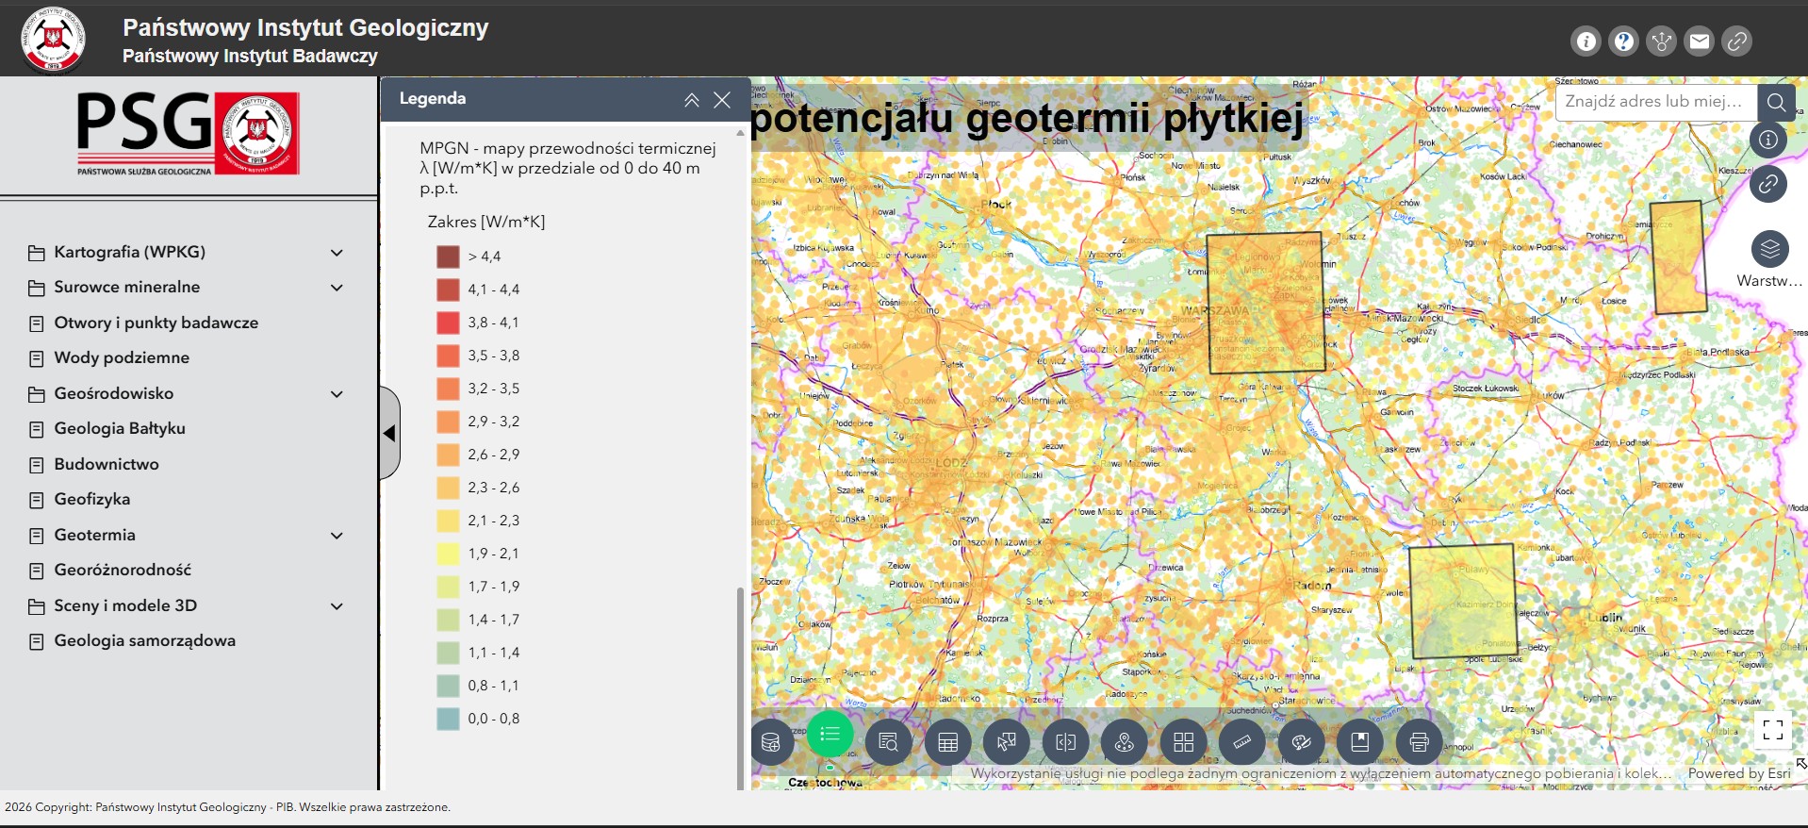This screenshot has width=1808, height=828.
Task: Click the address search input field
Action: pos(1656,102)
